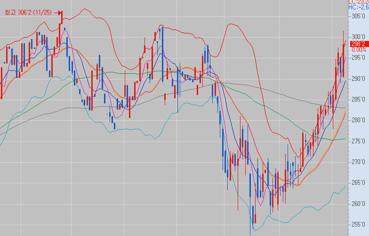Select the 265'0 axis value
This screenshot has width=369, height=236.
[x=359, y=182]
